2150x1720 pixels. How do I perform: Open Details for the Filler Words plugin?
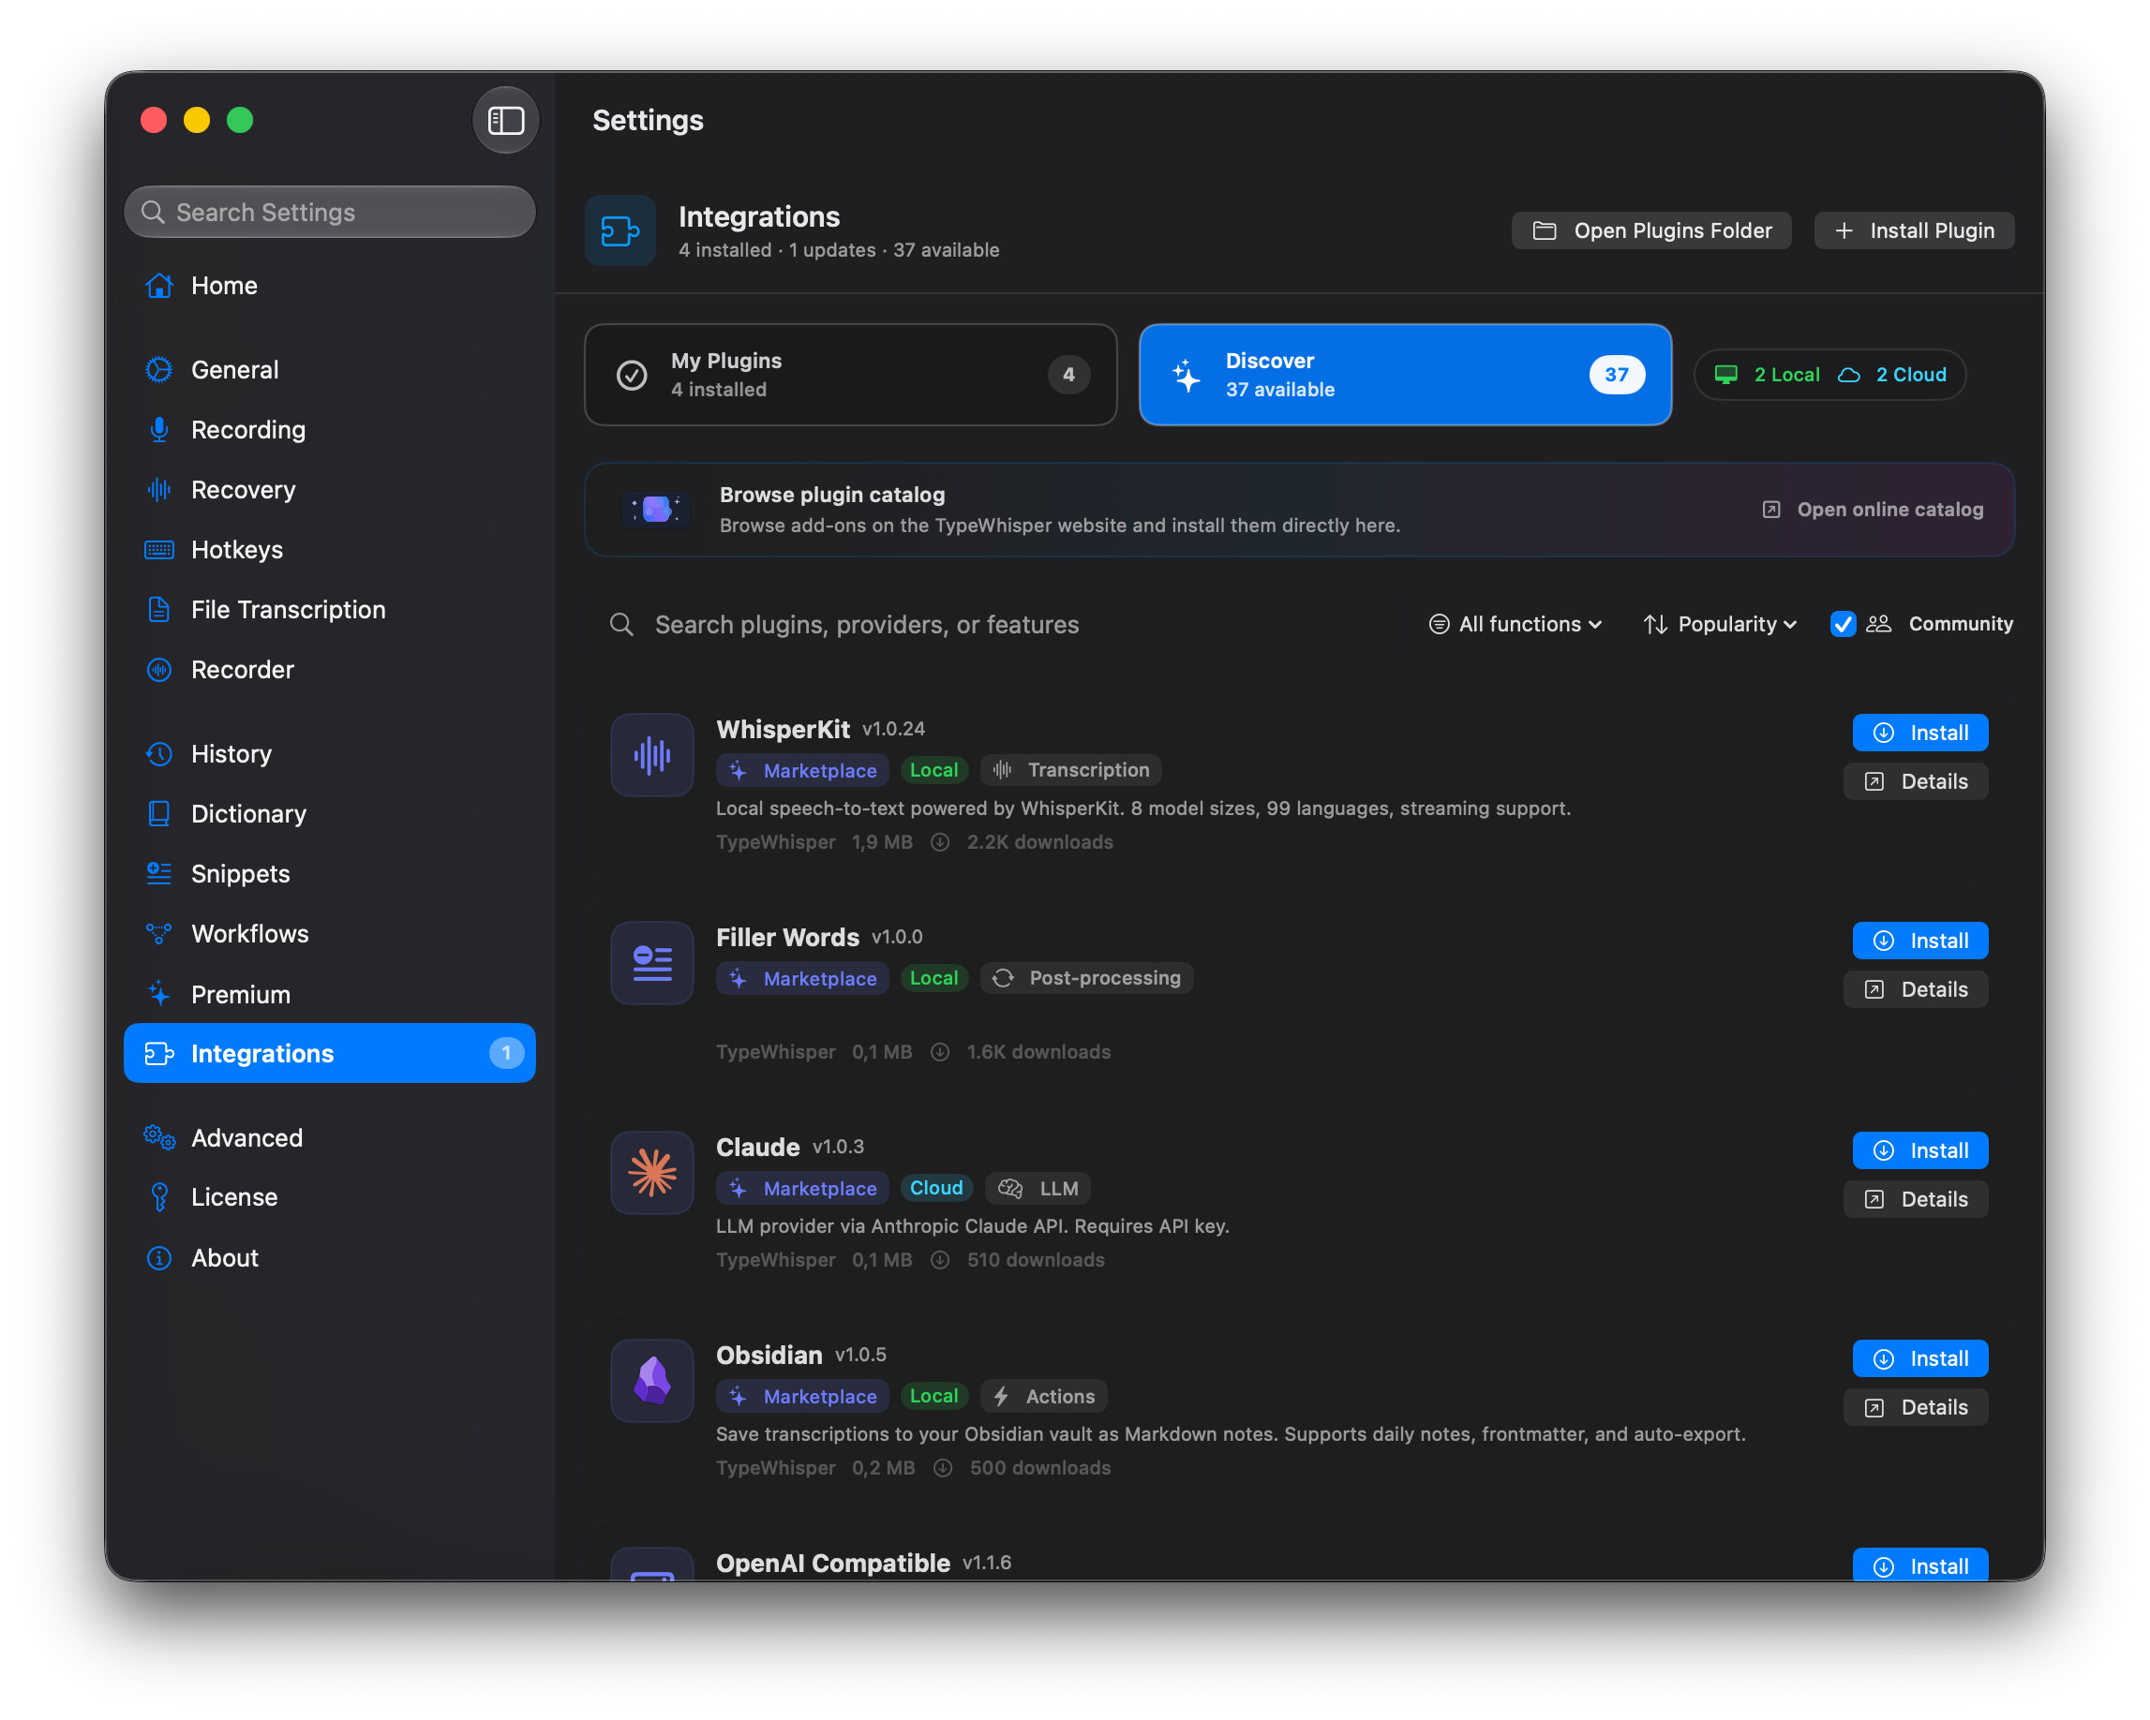[x=1916, y=989]
